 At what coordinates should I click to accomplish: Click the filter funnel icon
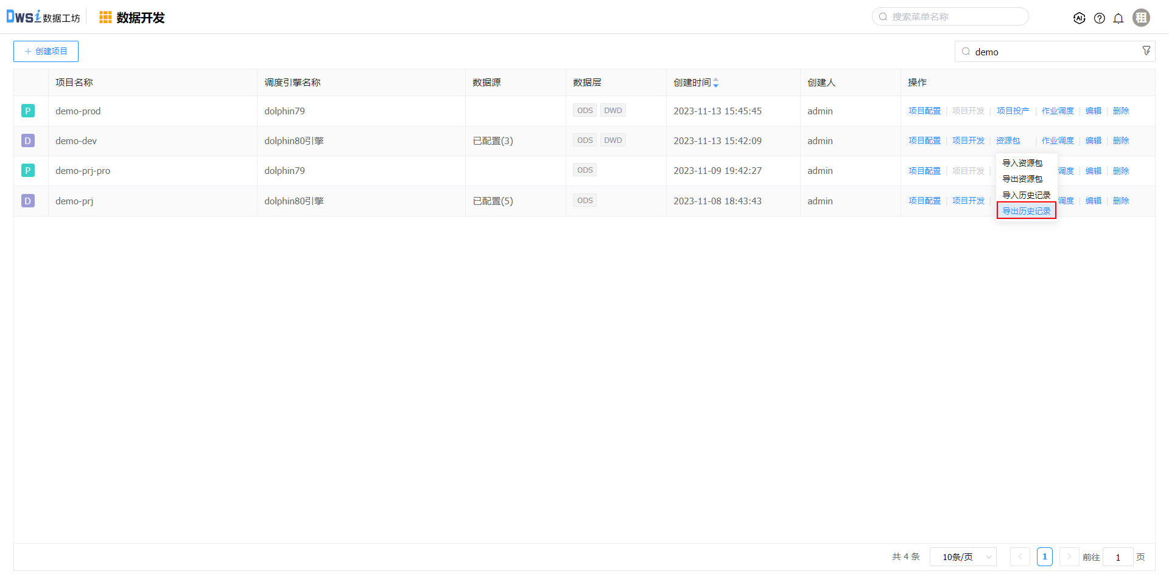[1146, 51]
